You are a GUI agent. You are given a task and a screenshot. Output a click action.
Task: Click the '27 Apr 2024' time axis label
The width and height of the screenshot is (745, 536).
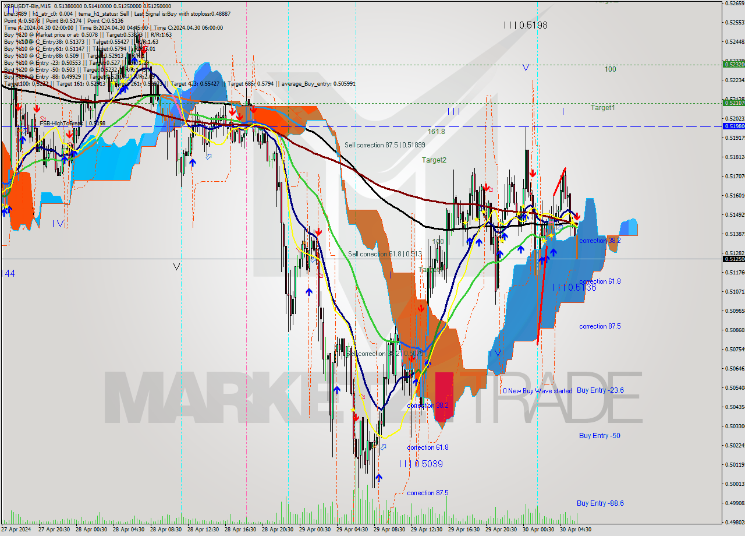click(16, 530)
